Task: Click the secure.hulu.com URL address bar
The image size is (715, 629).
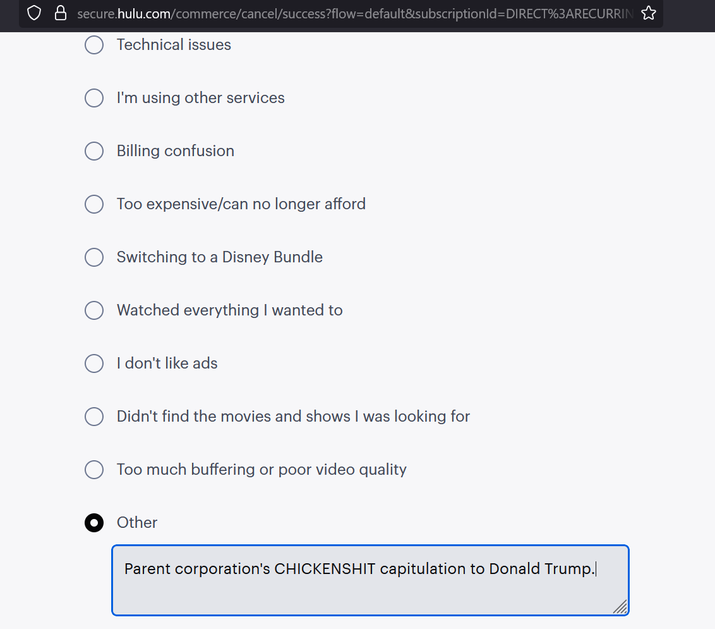Action: (x=354, y=13)
